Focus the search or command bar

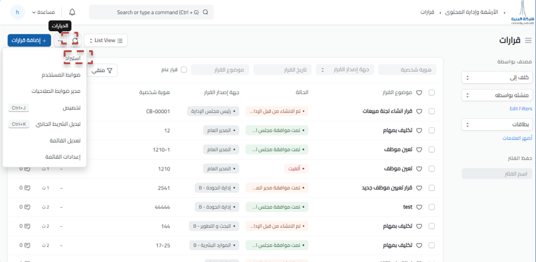tap(152, 12)
